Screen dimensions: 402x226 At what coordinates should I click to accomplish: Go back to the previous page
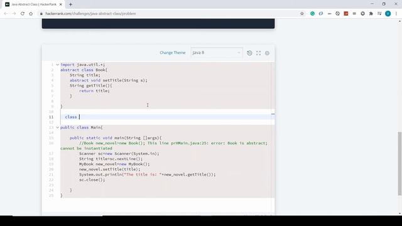point(6,14)
